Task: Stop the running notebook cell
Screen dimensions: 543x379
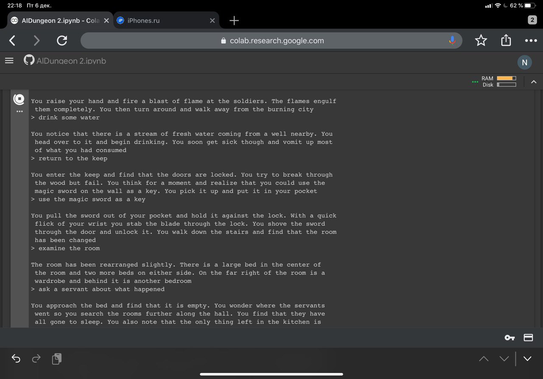Action: (x=19, y=99)
